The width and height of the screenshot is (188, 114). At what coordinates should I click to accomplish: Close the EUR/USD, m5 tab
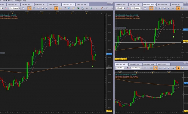click(74, 4)
